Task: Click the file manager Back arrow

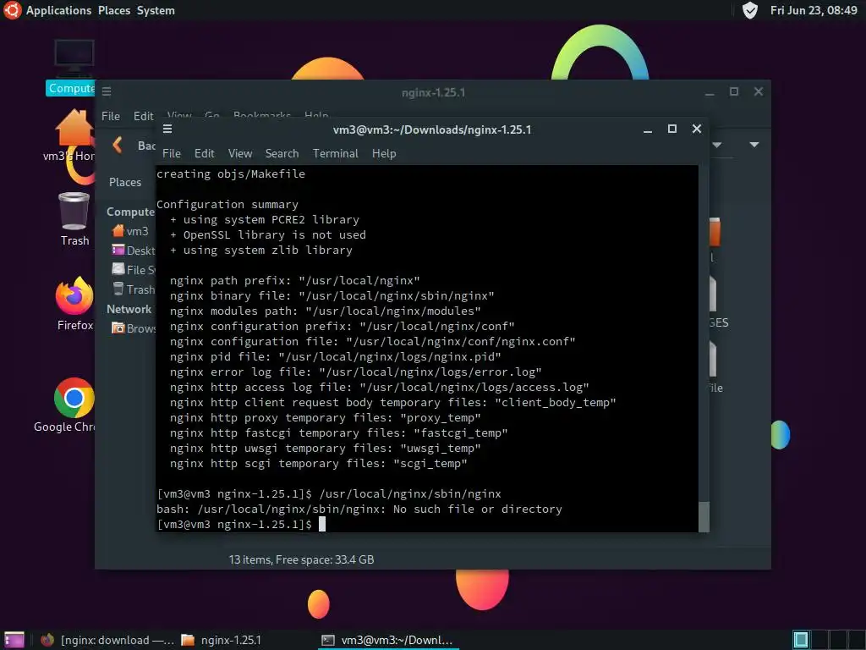Action: point(117,146)
